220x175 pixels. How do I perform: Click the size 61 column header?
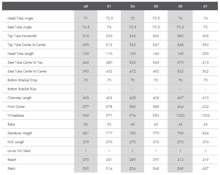click(x=206, y=6)
